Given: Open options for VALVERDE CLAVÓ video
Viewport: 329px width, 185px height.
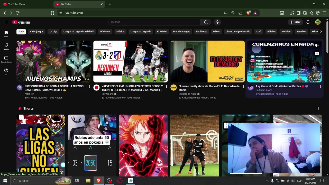Looking at the screenshot, I should coord(166,87).
